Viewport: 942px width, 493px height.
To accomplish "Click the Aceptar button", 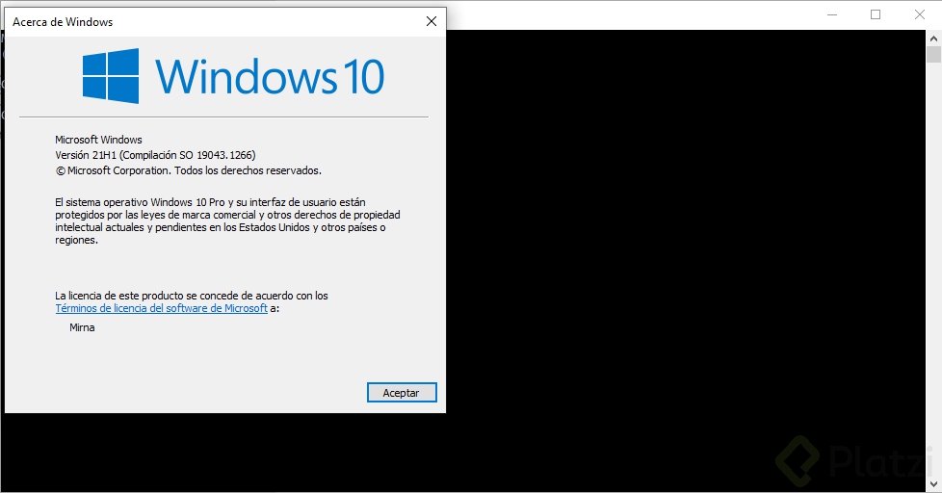I will click(x=402, y=393).
